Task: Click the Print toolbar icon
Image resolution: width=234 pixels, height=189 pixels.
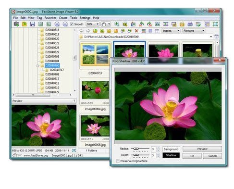Action: tap(190, 24)
